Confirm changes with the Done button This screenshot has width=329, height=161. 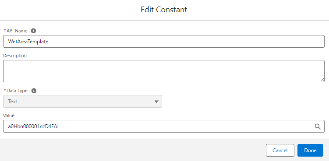310,150
